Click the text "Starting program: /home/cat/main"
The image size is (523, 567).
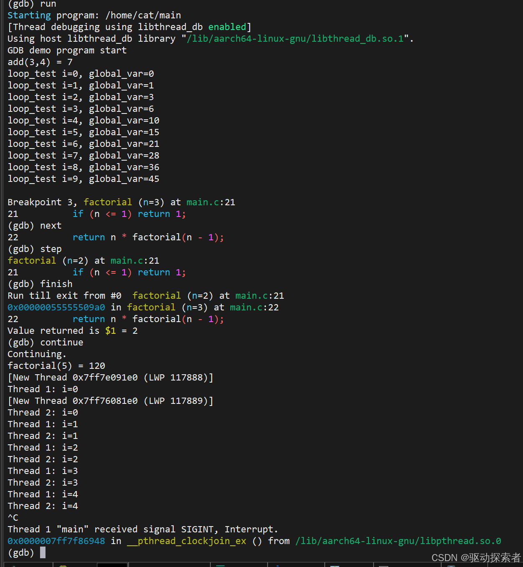point(94,15)
